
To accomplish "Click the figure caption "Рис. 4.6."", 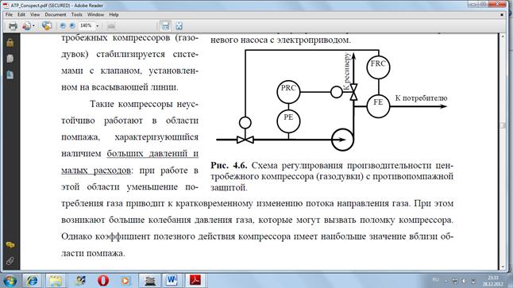I will [x=229, y=165].
